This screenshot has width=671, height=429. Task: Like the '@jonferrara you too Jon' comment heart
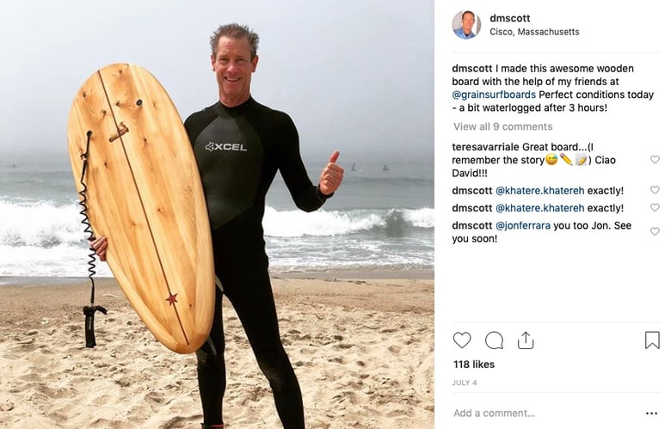coord(655,231)
